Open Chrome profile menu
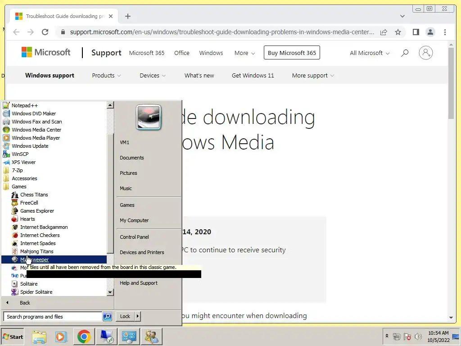 (x=430, y=32)
